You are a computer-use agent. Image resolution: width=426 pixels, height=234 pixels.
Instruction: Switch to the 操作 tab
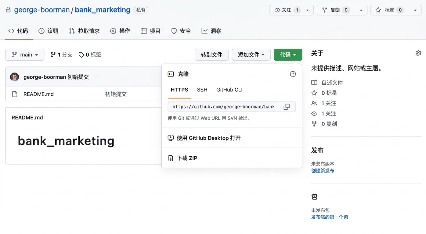[120, 31]
